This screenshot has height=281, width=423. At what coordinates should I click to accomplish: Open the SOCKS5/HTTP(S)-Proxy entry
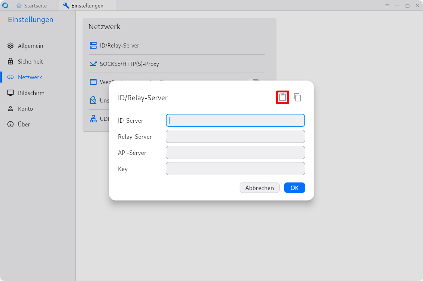[129, 64]
